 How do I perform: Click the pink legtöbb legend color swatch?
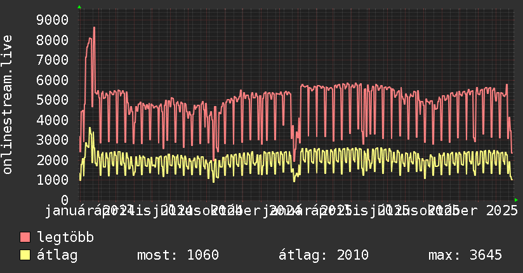click(x=25, y=237)
